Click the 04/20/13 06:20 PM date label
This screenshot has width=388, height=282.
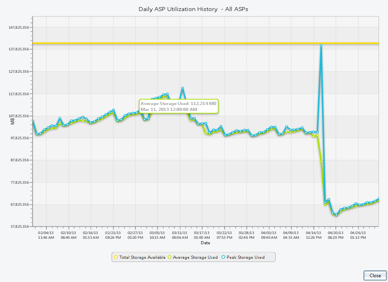click(335, 235)
